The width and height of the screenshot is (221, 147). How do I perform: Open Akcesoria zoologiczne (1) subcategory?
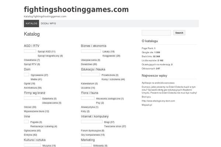[x=110, y=98]
